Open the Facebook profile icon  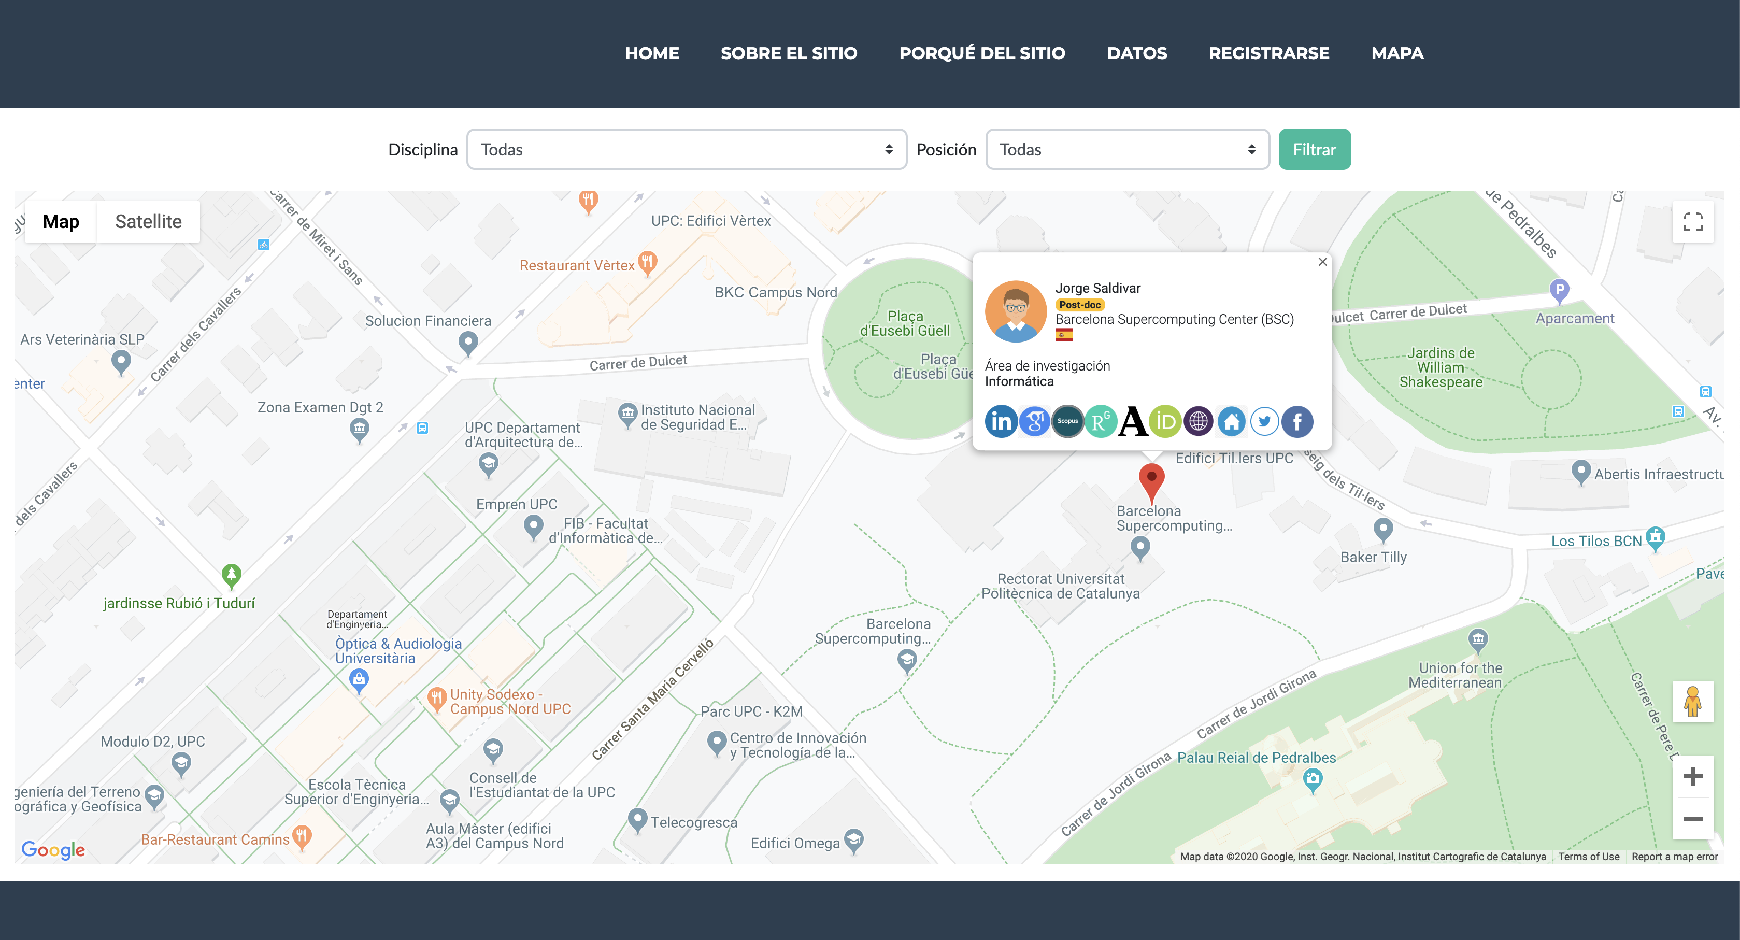[1297, 421]
